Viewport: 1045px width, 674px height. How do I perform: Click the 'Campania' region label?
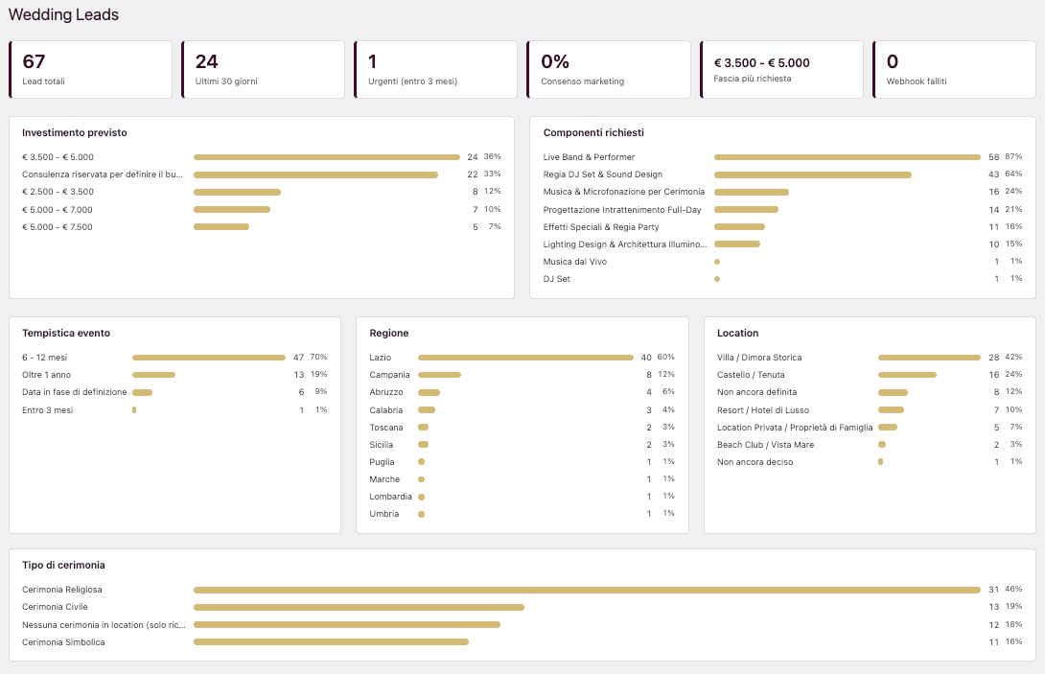pyautogui.click(x=390, y=375)
